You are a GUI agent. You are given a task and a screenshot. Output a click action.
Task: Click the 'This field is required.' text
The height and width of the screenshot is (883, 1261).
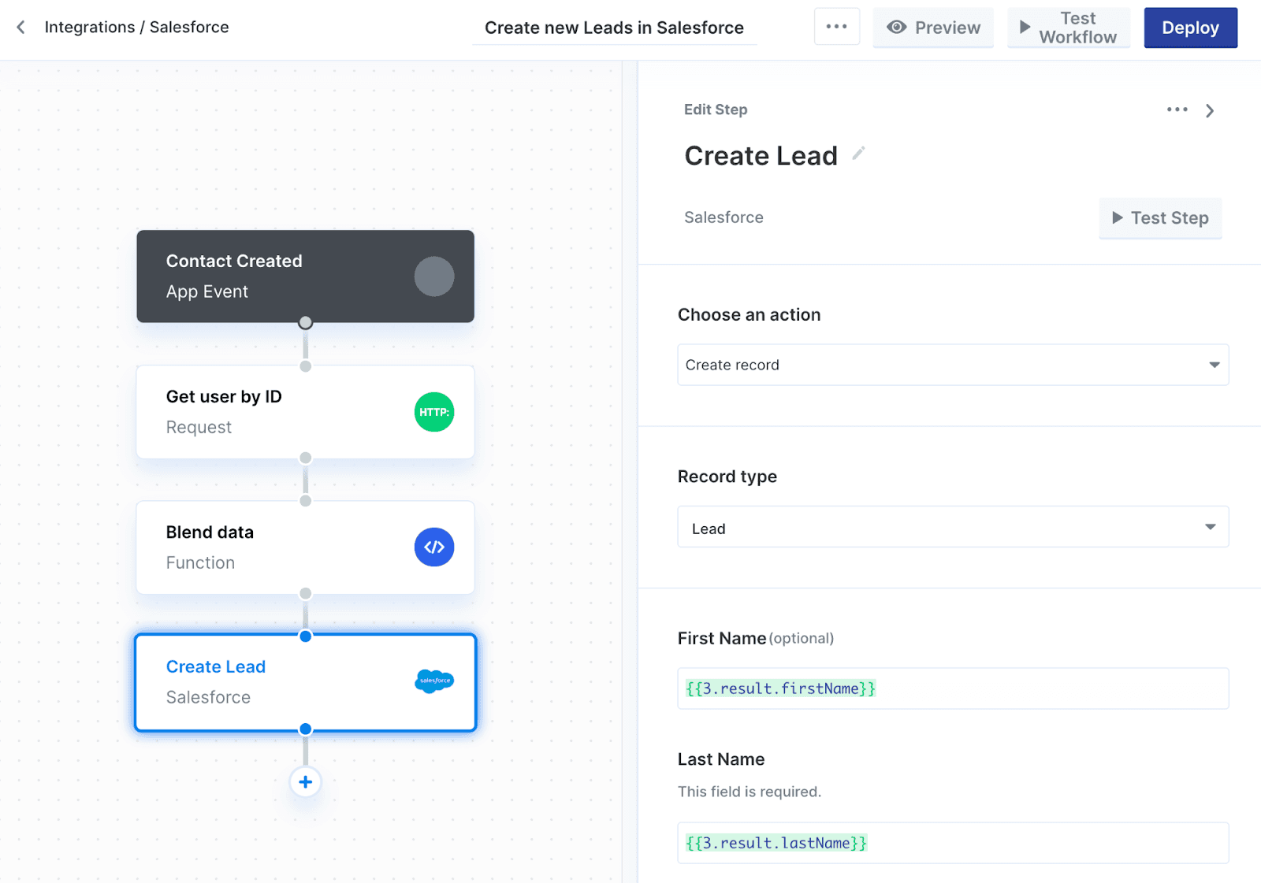tap(750, 792)
